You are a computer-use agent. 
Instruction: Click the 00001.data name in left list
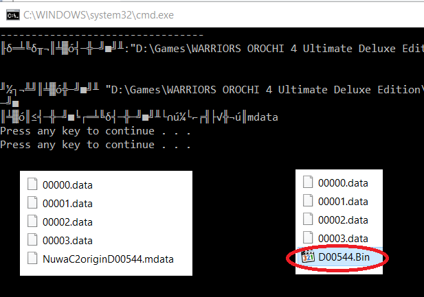click(67, 204)
